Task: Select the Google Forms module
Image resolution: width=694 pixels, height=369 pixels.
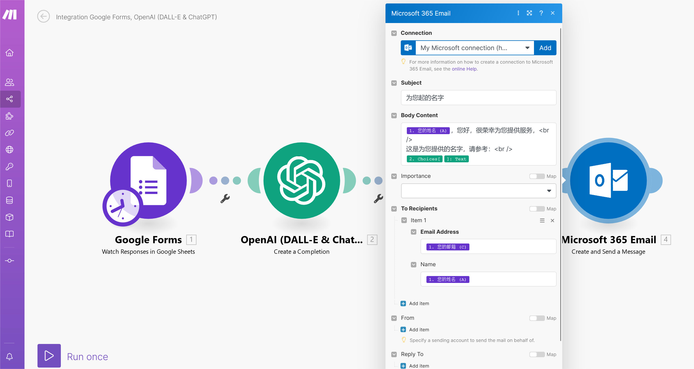Action: tap(148, 181)
